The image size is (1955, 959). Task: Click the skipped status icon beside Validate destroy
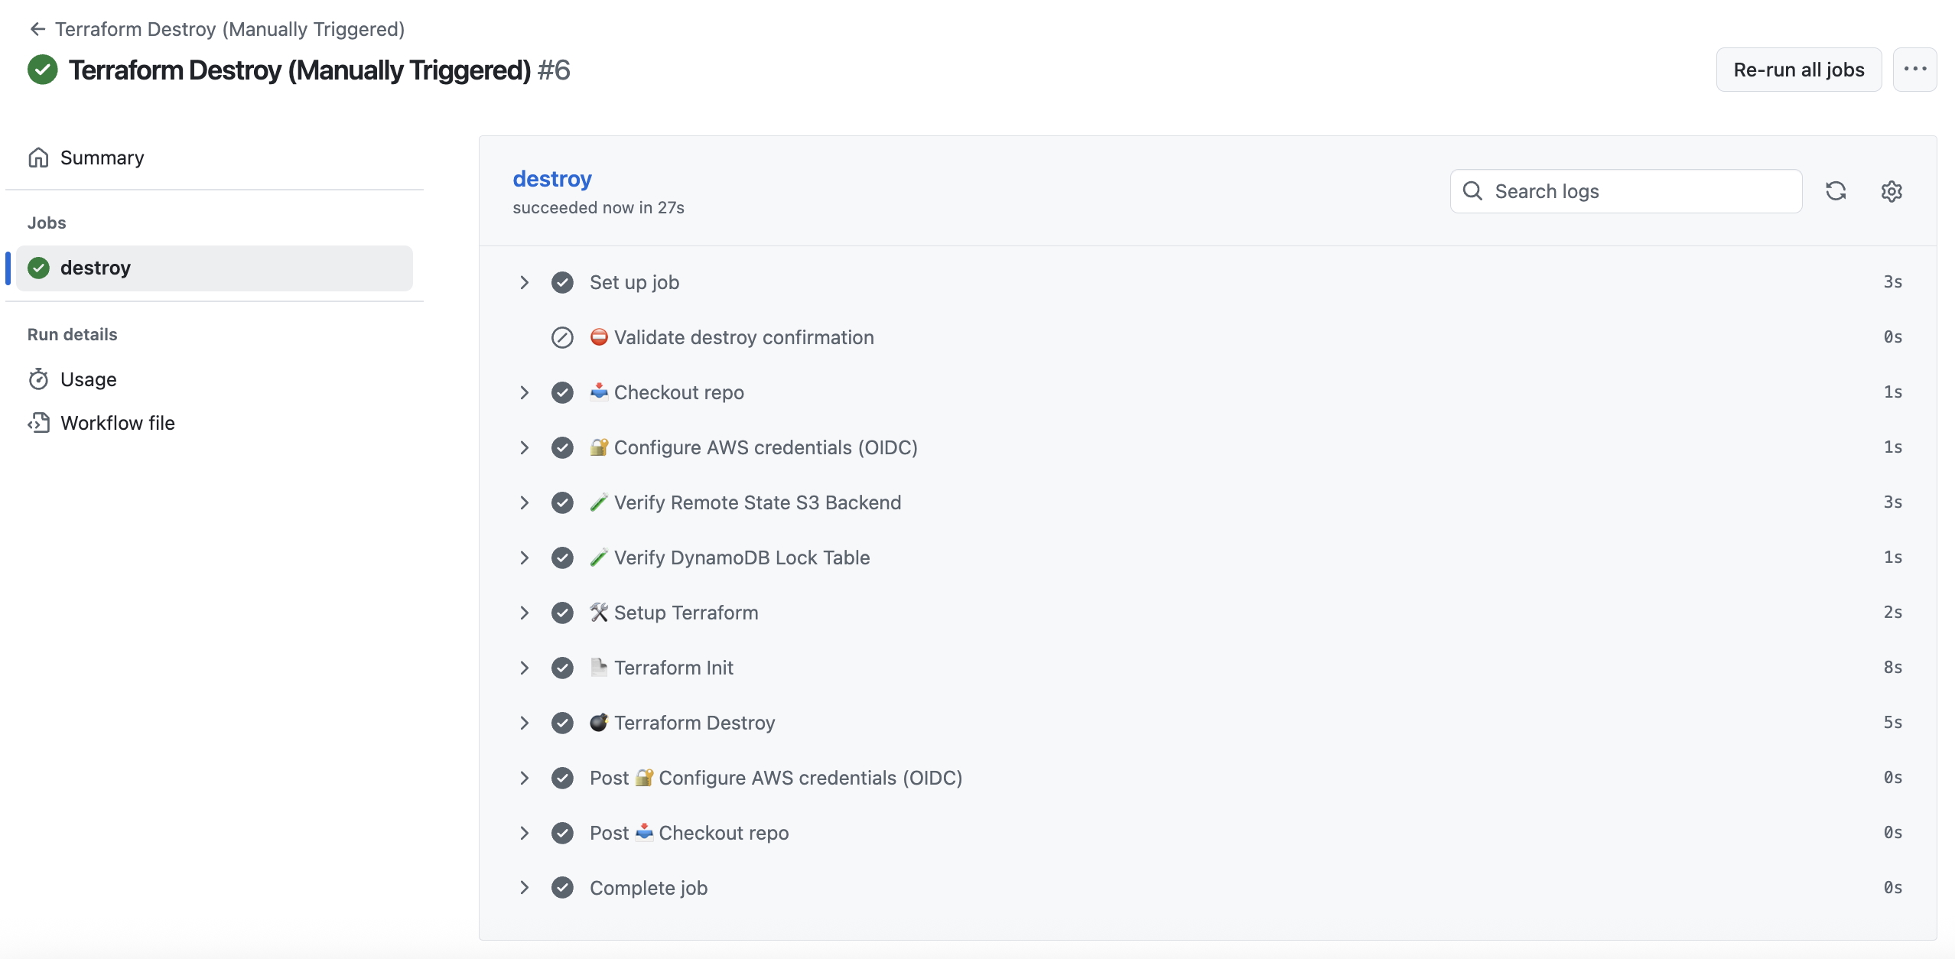point(562,337)
